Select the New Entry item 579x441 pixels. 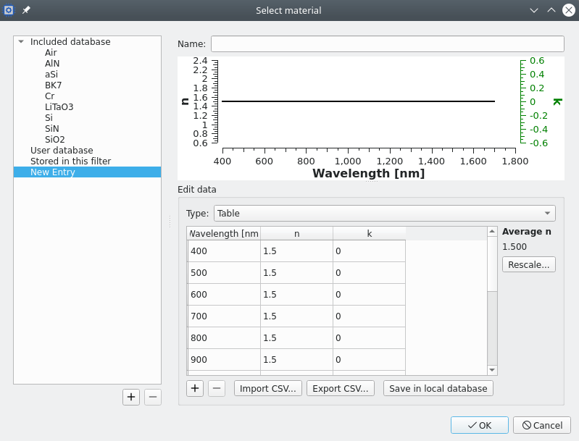87,172
